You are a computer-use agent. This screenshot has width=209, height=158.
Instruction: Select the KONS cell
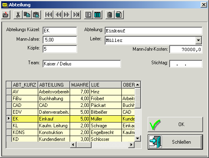[25, 132]
